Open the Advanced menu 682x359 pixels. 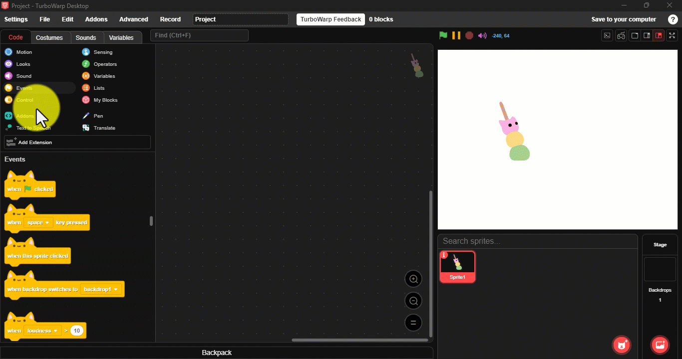[133, 19]
